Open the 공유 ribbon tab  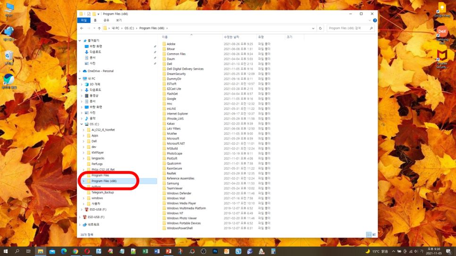pyautogui.click(x=106, y=20)
